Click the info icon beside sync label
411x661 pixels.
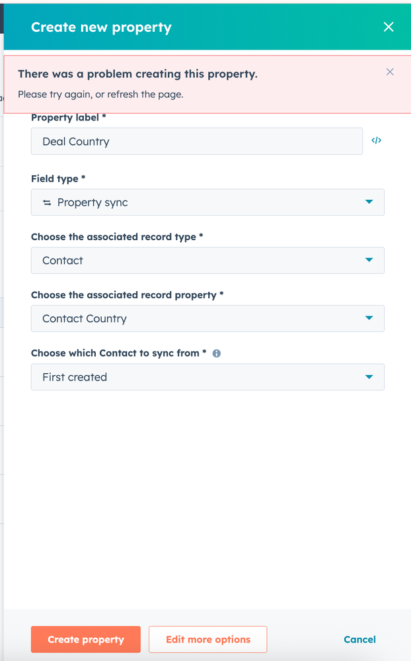click(x=216, y=353)
